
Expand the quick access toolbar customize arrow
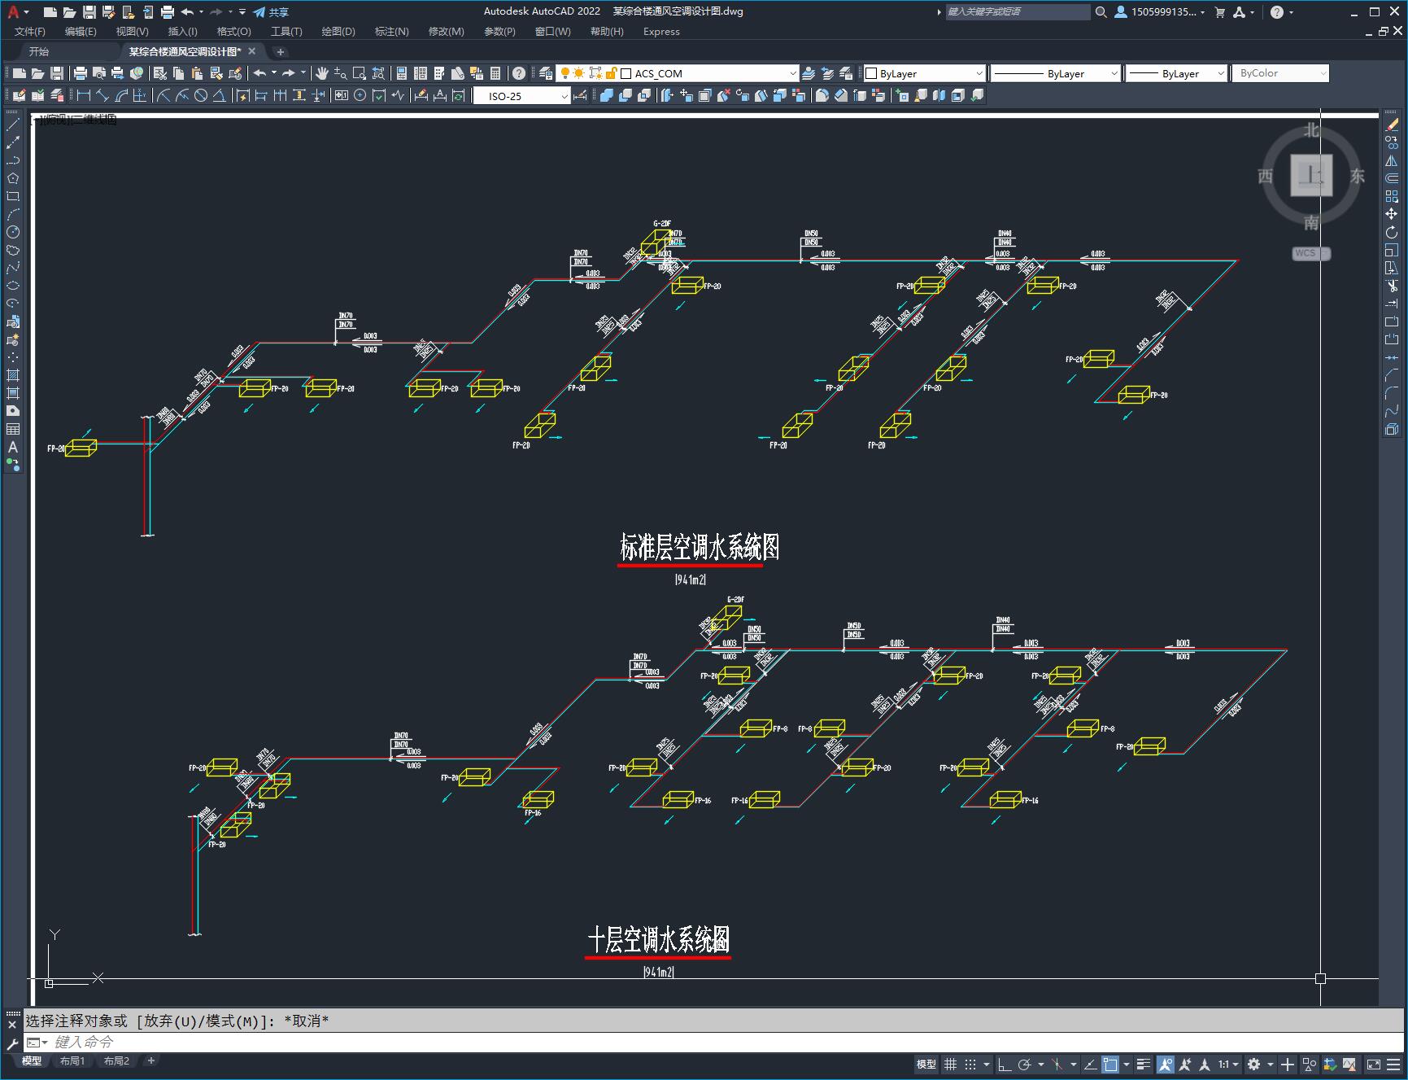tap(242, 11)
